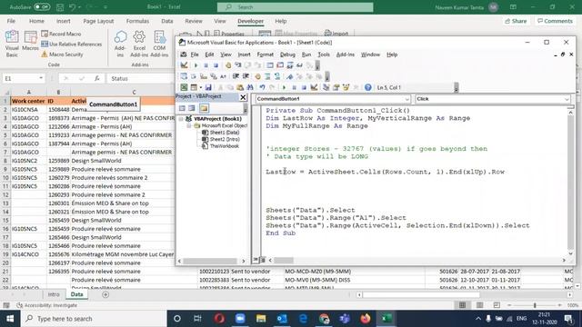Select Sheet2 (Intro) in Project tree
Viewport: 582px width, 327px height.
(221, 139)
